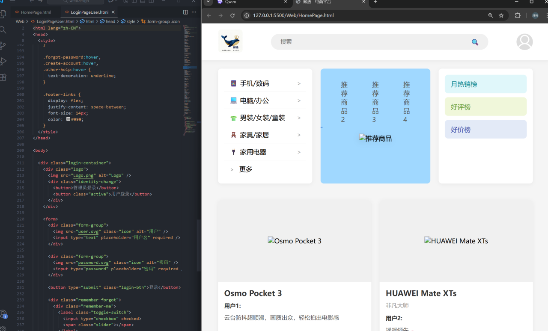
Task: Open VS Code Search panel icon
Action: 3,30
